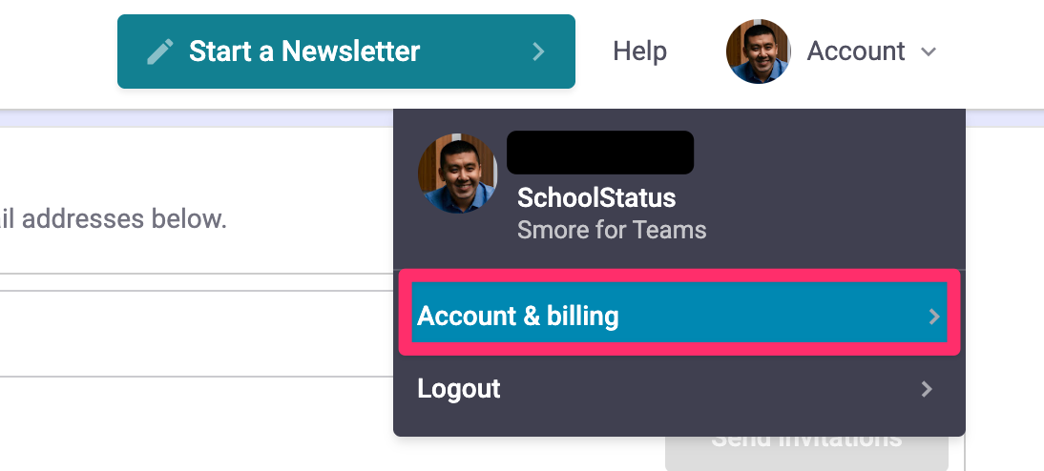The height and width of the screenshot is (471, 1044).
Task: Open the Help link
Action: (639, 51)
